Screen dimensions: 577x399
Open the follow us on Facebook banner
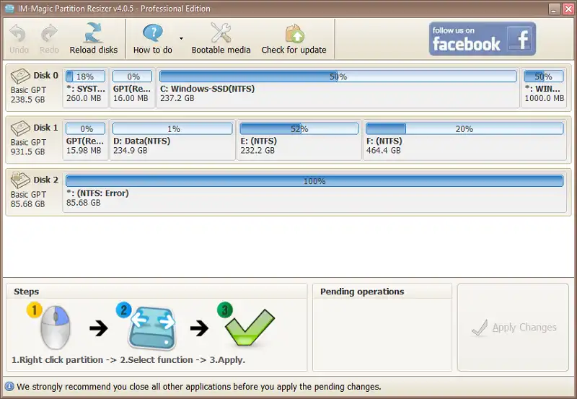pyautogui.click(x=483, y=38)
